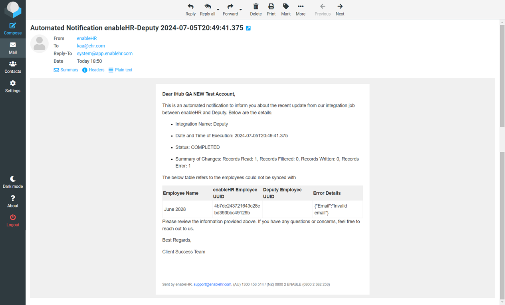Screen dimensions: 505x305
Task: Click 'Status: COMPLETED' line
Action: tap(197, 147)
